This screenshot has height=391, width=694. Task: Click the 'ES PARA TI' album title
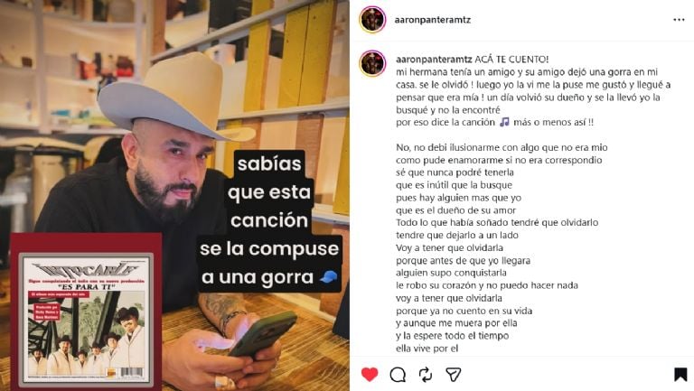87,287
